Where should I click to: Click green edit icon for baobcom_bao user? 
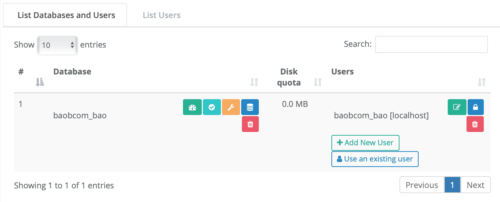click(x=457, y=107)
